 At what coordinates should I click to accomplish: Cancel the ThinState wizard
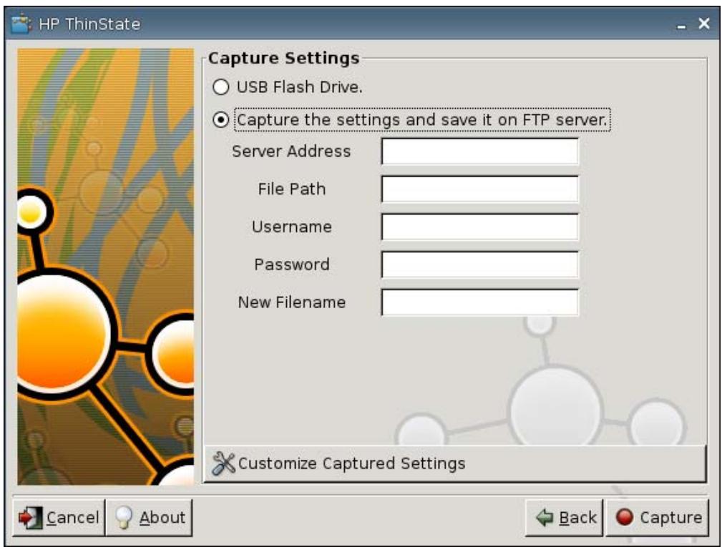[x=59, y=518]
